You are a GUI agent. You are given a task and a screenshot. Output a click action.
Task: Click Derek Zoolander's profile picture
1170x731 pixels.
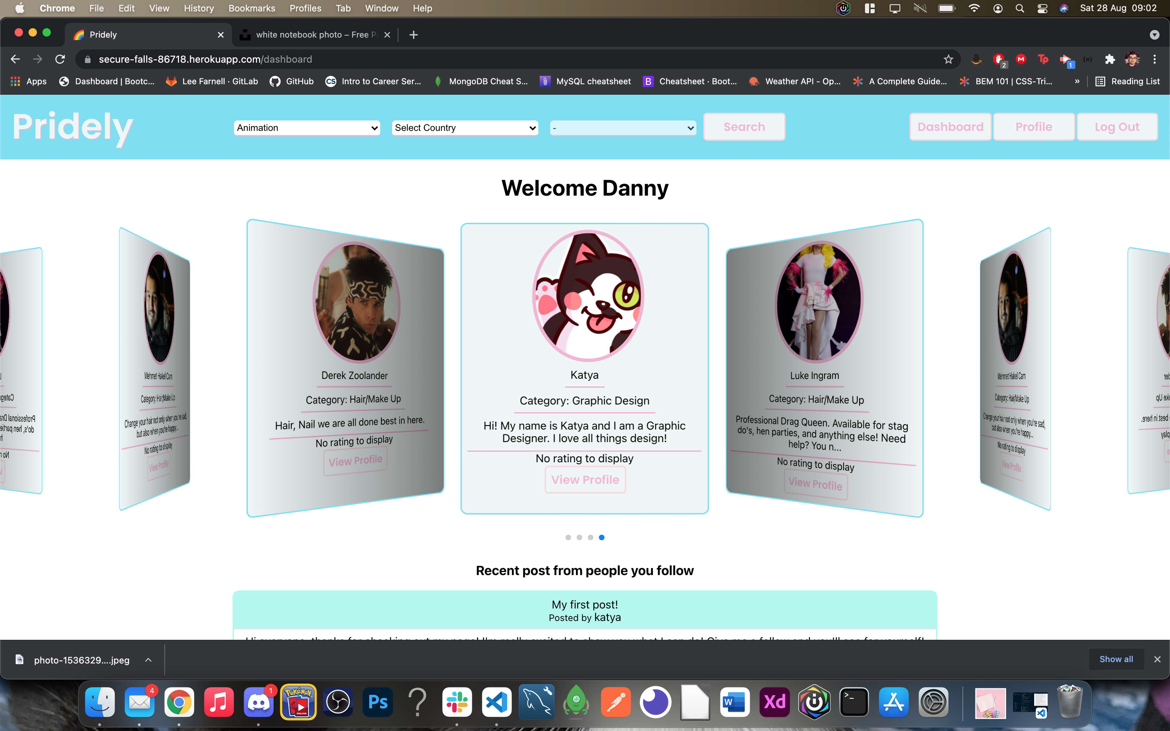tap(356, 302)
